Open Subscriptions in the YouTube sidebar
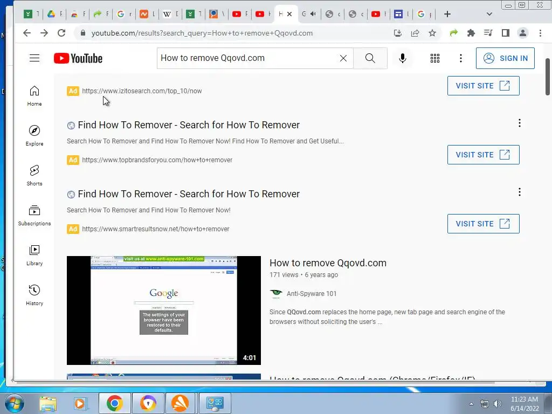The height and width of the screenshot is (414, 552). pos(34,216)
